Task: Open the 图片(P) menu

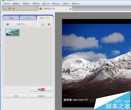Action: tap(46, 4)
